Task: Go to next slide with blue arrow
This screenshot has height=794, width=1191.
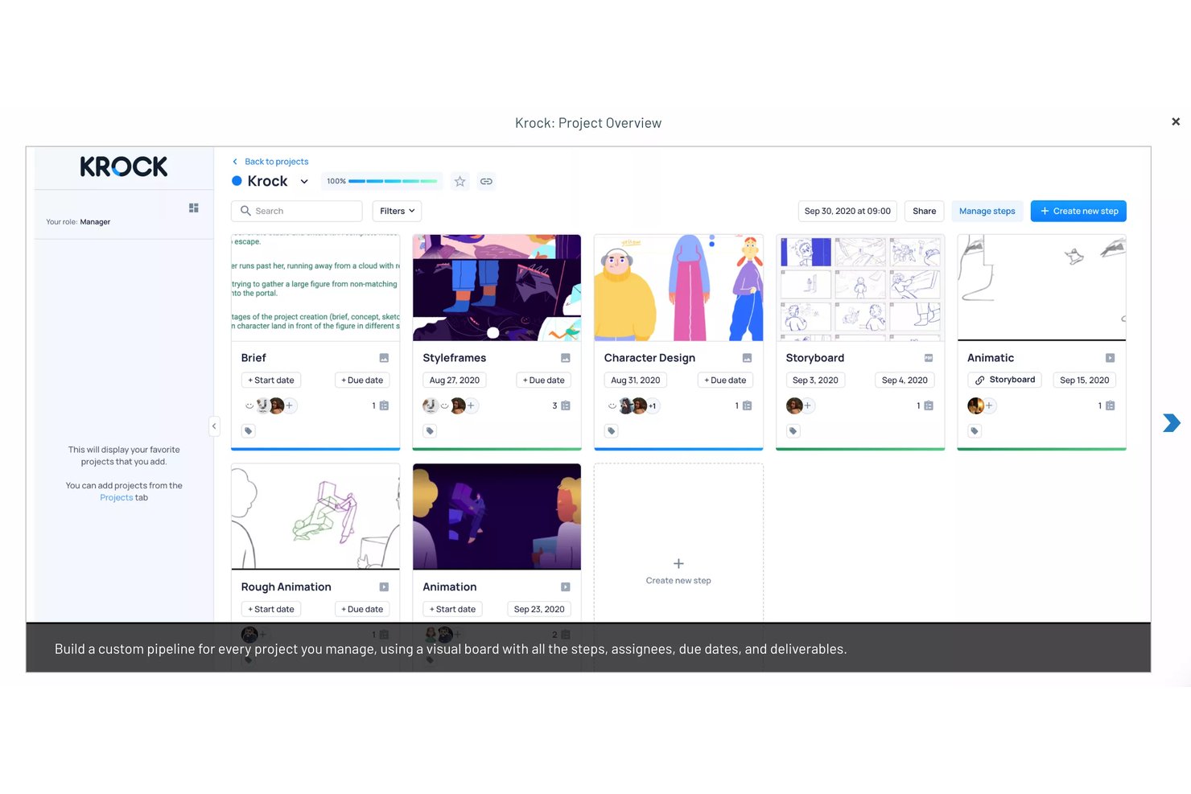Action: coord(1172,422)
